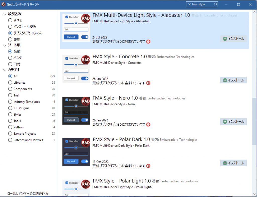Select the すべて filter option
Viewport: 257px width, 197px height.
tap(15, 20)
